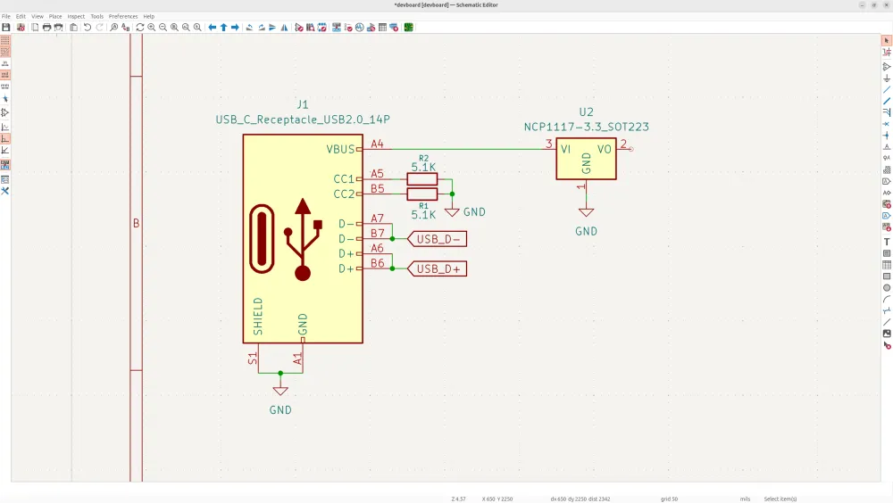Screen dimensions: 893x503
Task: Click the Undo arrow
Action: pos(88,28)
